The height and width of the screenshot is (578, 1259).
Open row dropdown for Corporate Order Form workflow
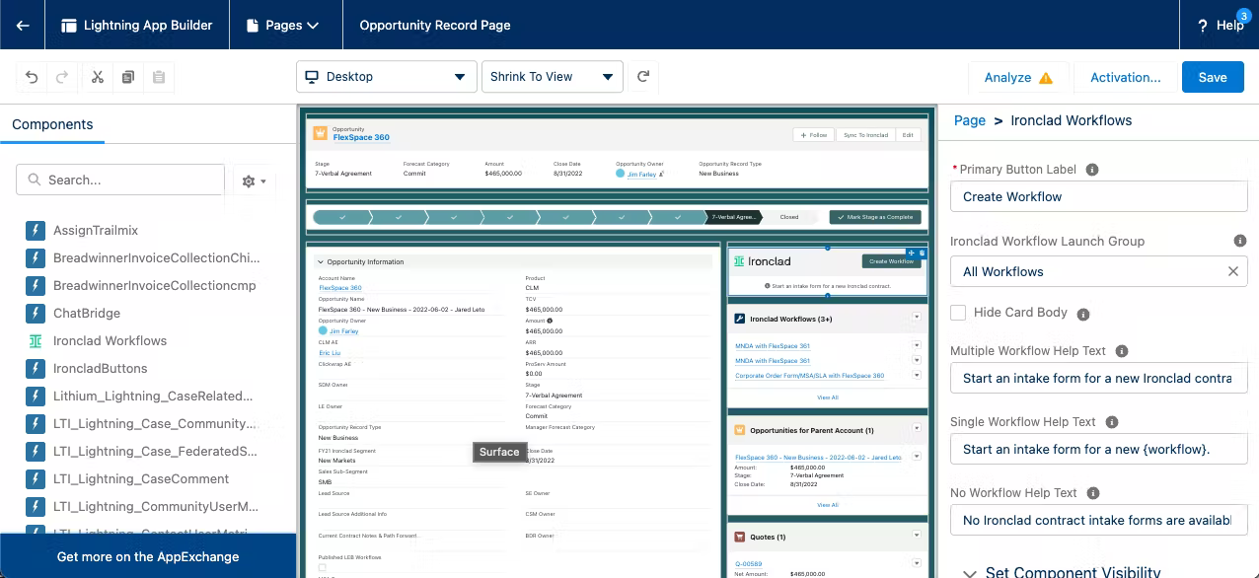coord(917,376)
